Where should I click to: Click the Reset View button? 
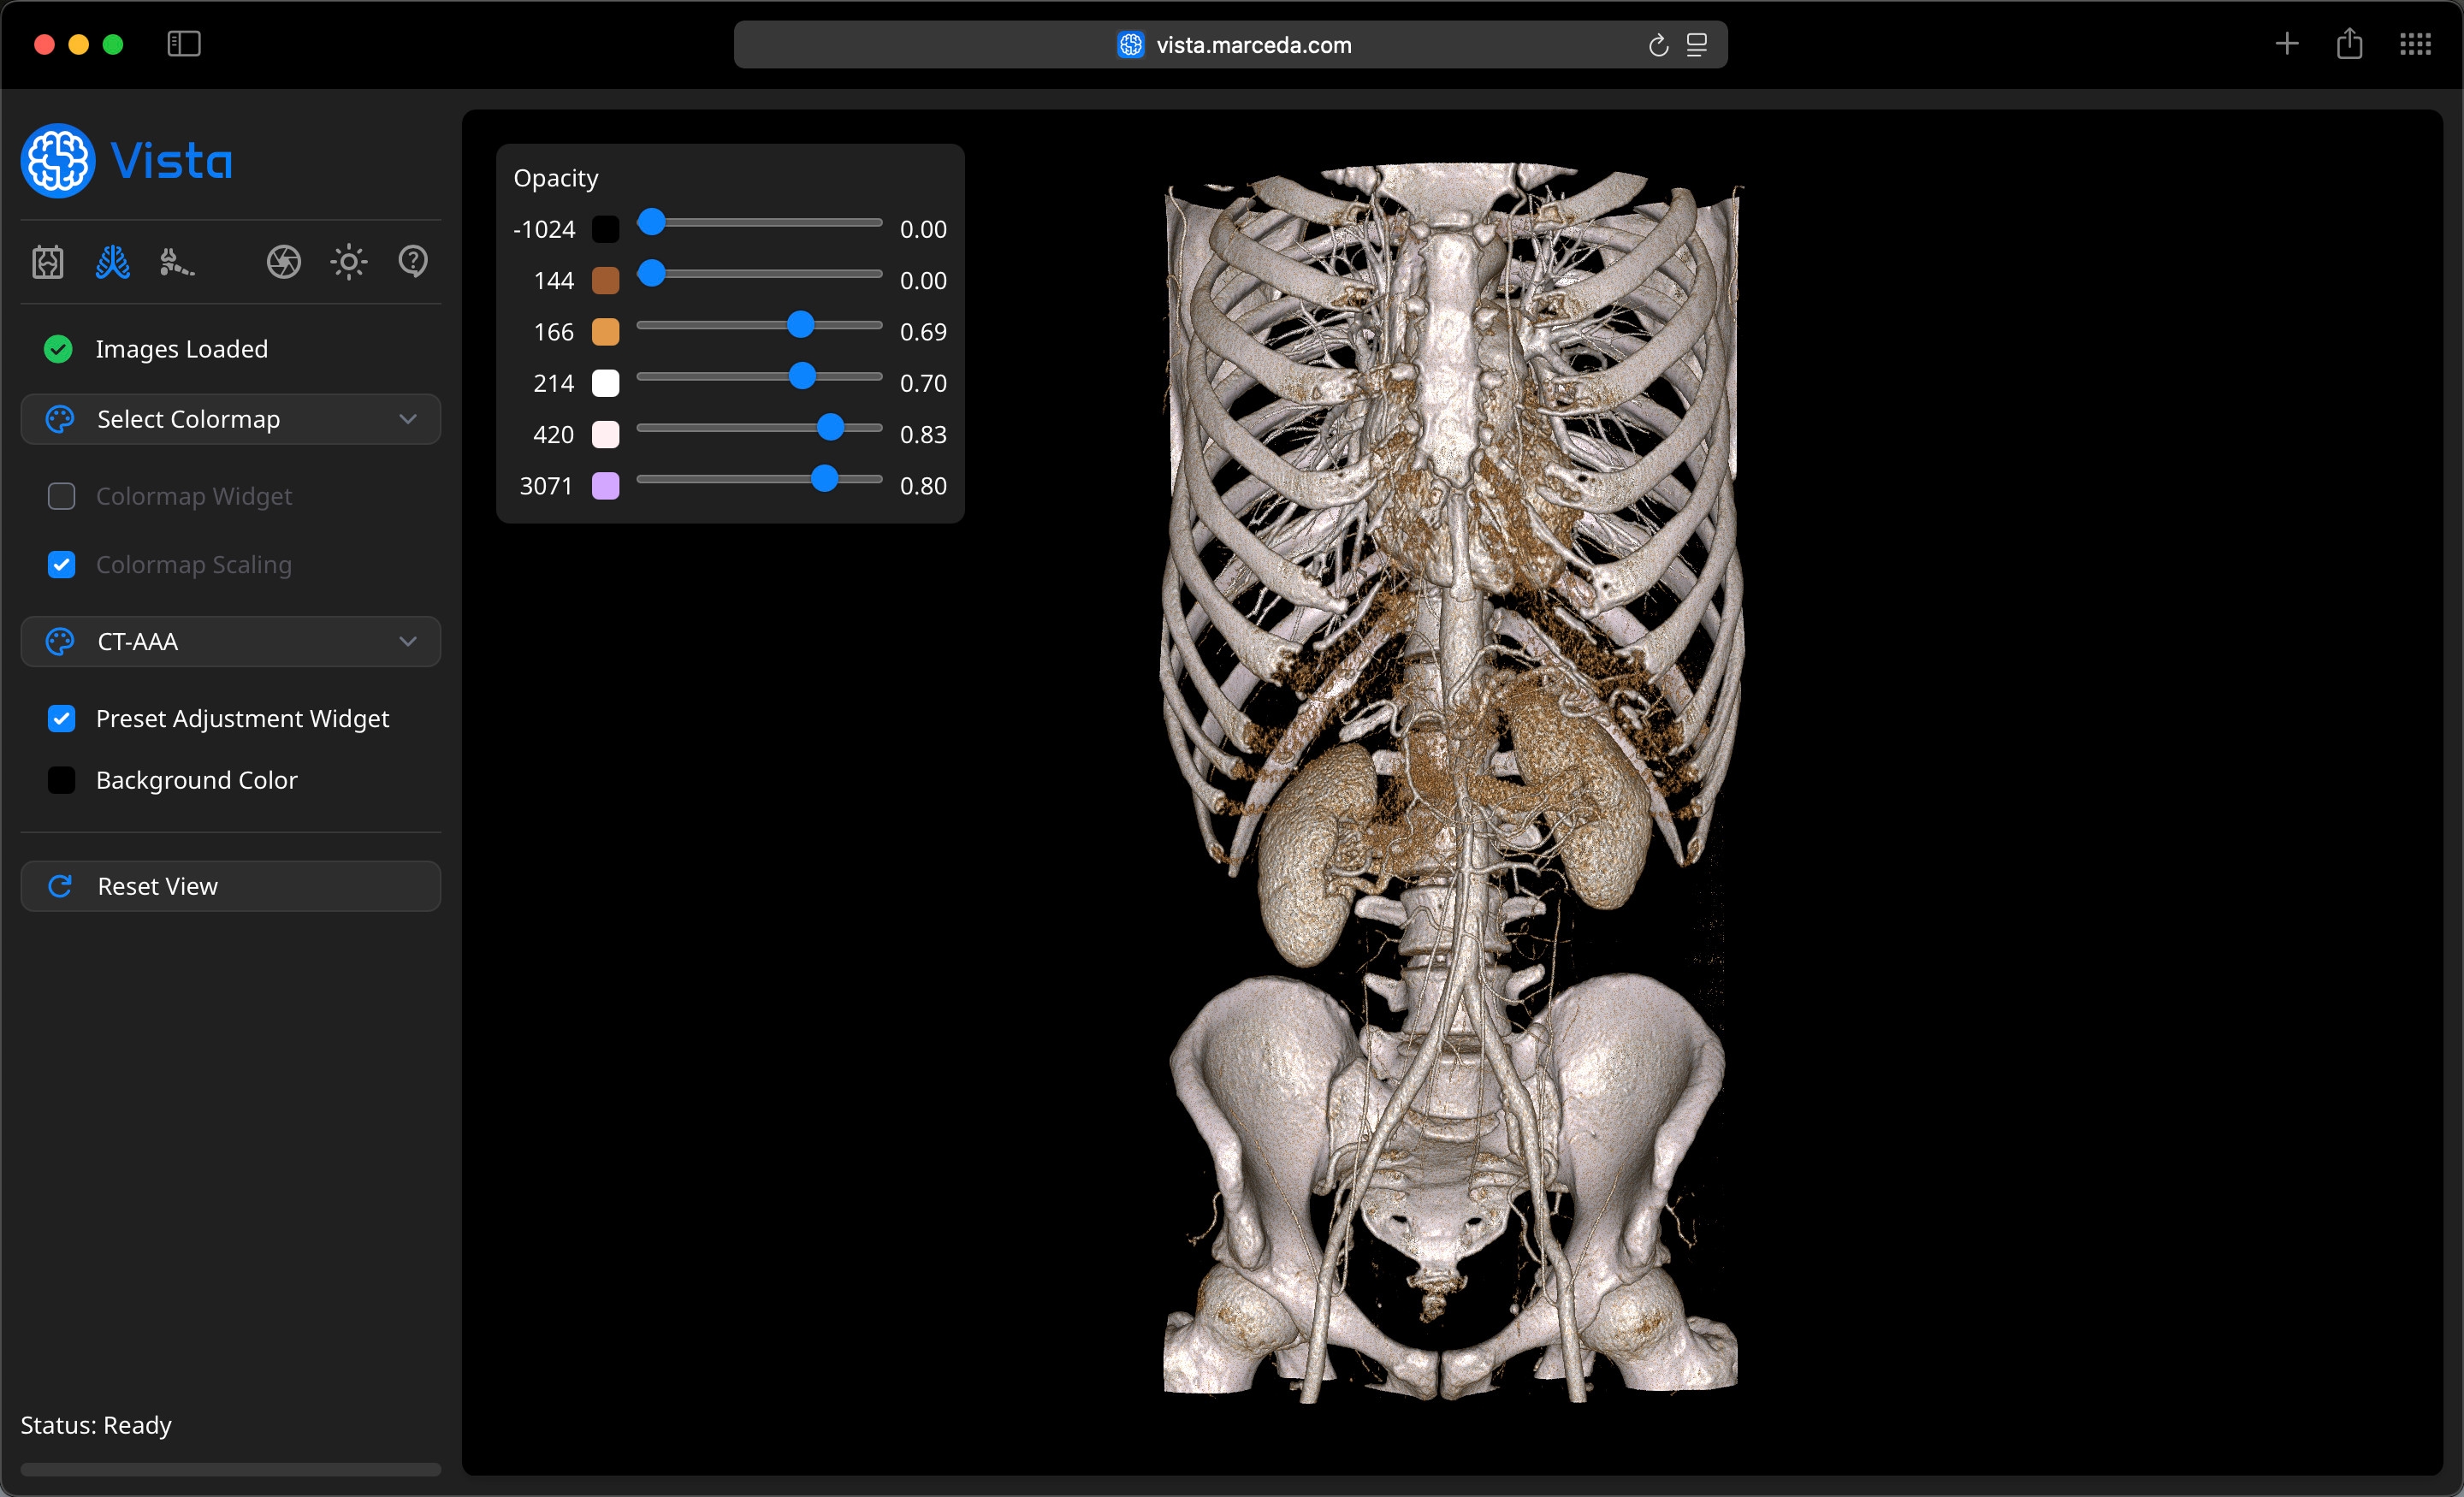[x=231, y=886]
